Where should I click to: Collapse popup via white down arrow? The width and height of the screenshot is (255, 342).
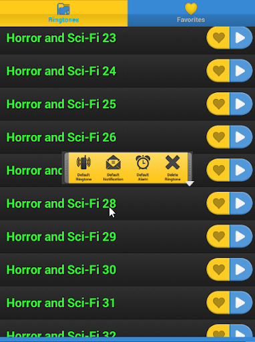click(190, 184)
